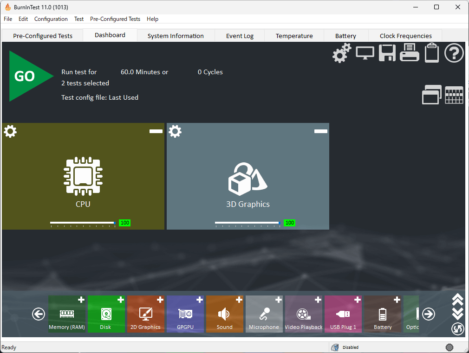
Task: Open the Help menu
Action: pos(153,19)
